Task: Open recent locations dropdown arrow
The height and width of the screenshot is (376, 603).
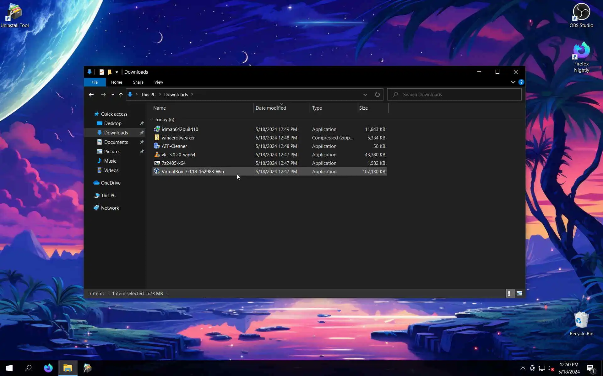Action: tap(113, 95)
